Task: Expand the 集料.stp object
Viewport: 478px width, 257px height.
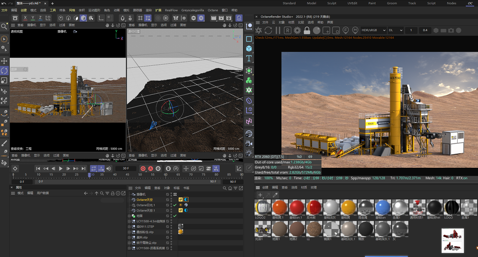Action: pos(129,238)
